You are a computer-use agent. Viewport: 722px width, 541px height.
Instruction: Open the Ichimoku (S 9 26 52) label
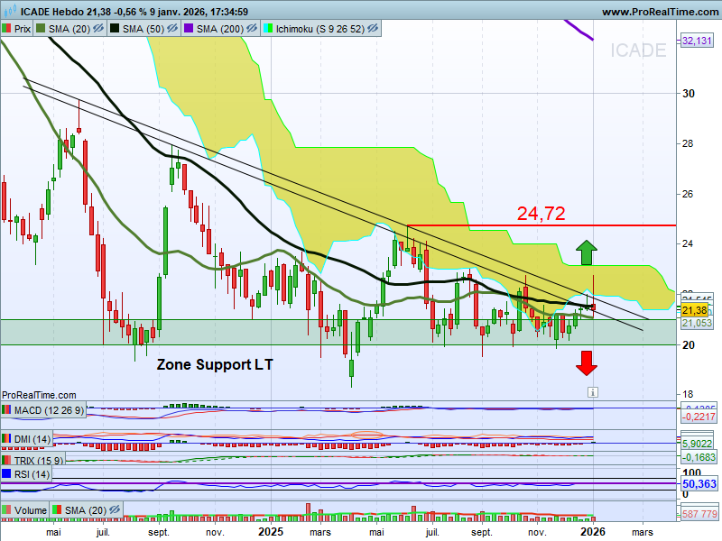click(x=320, y=29)
